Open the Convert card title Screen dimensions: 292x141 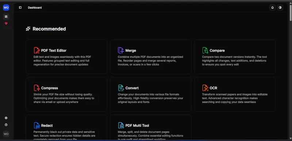point(132,88)
